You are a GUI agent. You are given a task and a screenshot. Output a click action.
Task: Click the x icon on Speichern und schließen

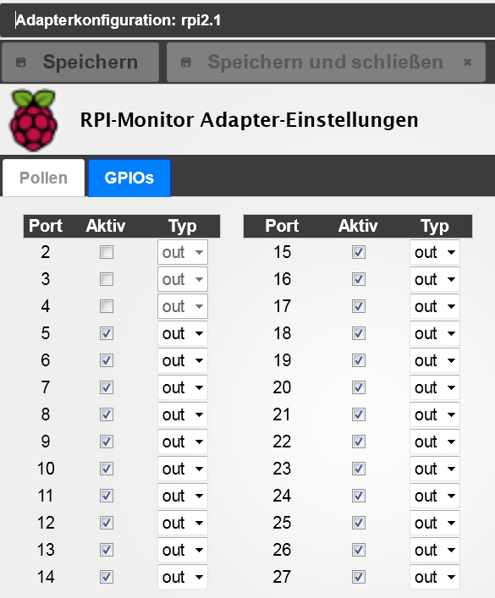(x=467, y=62)
